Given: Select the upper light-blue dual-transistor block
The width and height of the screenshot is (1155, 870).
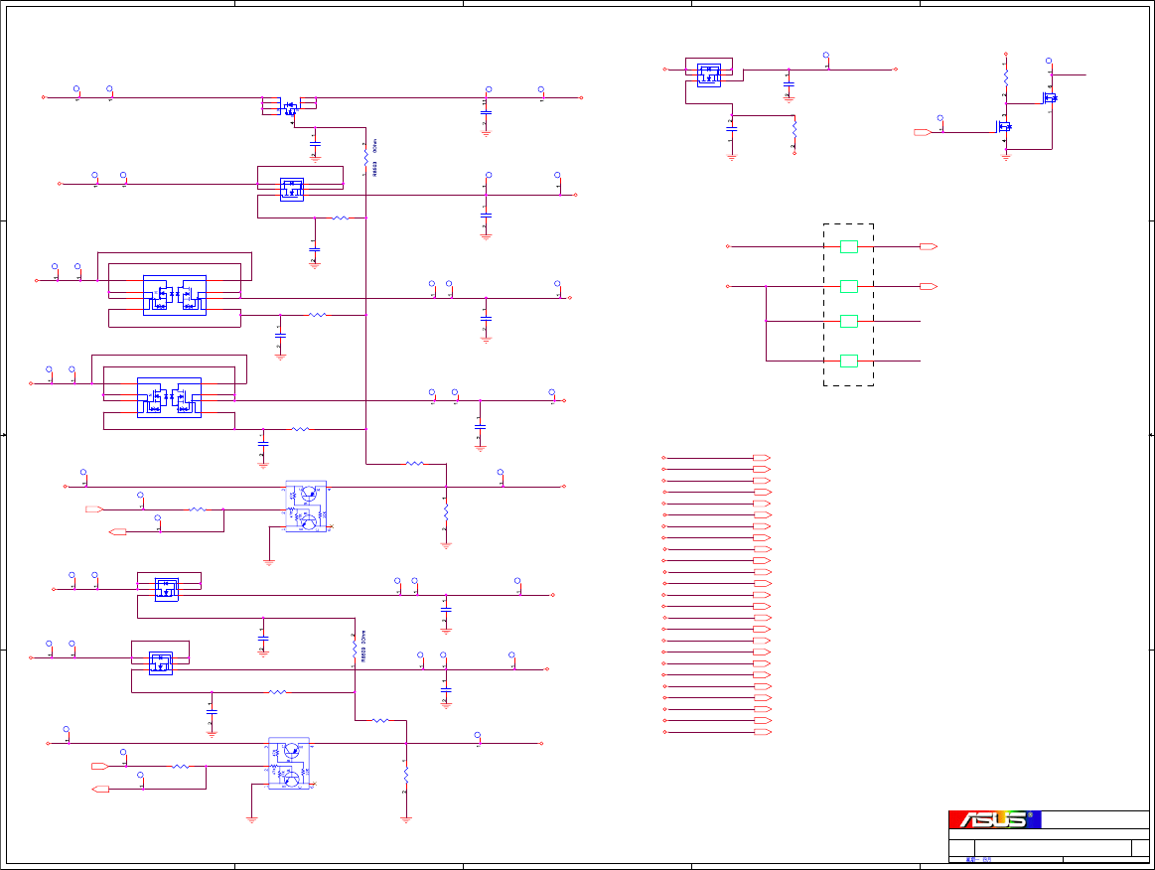Looking at the screenshot, I should coord(306,507).
